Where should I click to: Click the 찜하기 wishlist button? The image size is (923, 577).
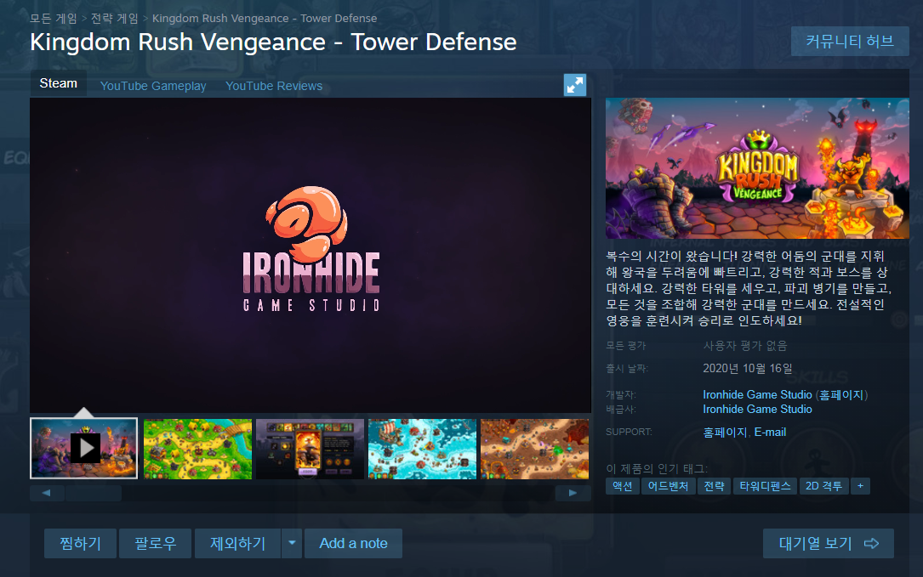coord(81,544)
